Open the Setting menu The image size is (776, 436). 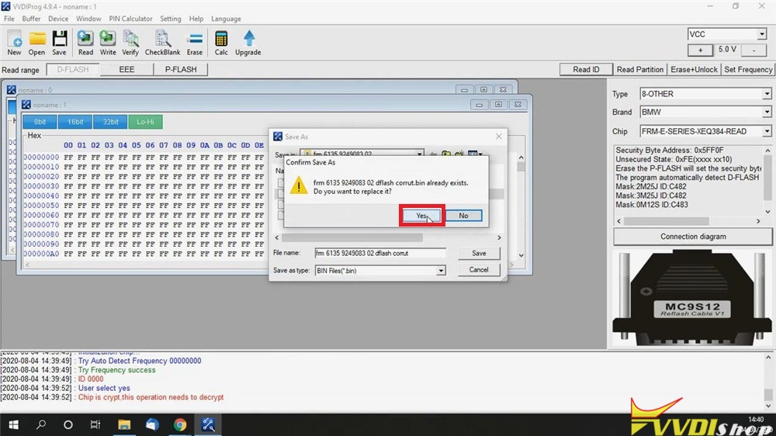pyautogui.click(x=170, y=19)
